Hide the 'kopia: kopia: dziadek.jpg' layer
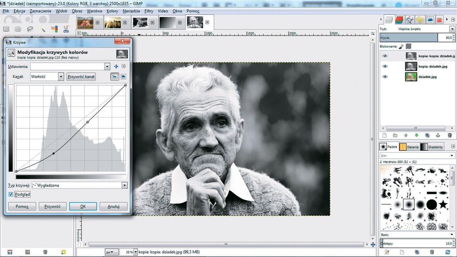The image size is (457, 257). coord(385,56)
